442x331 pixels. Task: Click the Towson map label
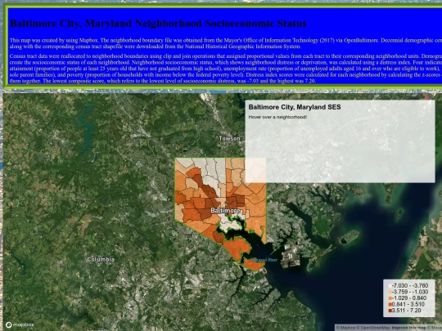pyautogui.click(x=230, y=138)
